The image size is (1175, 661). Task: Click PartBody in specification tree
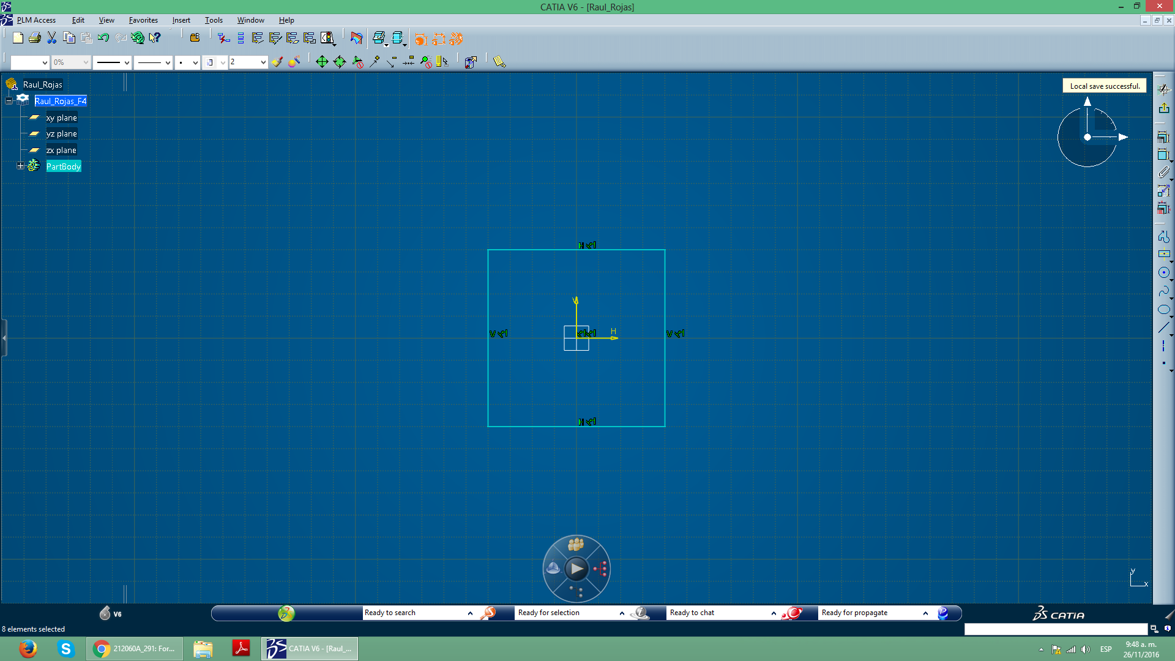pyautogui.click(x=64, y=166)
